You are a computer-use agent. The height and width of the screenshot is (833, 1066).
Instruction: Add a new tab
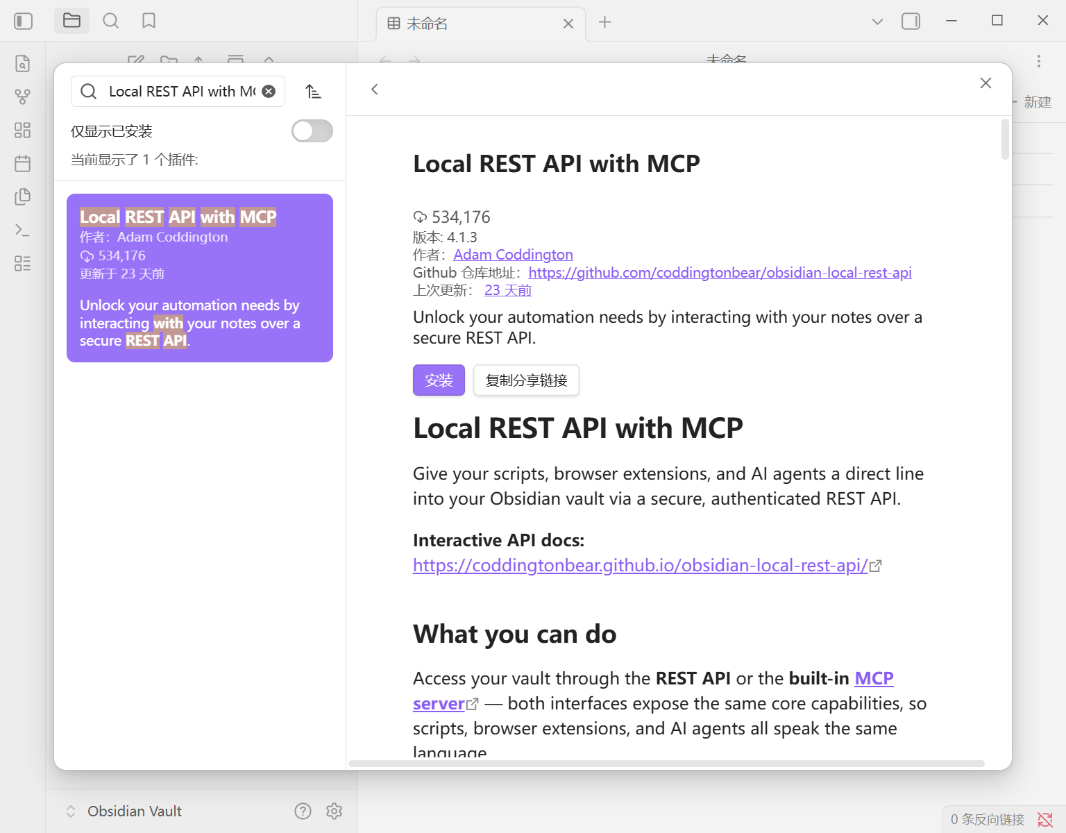604,22
